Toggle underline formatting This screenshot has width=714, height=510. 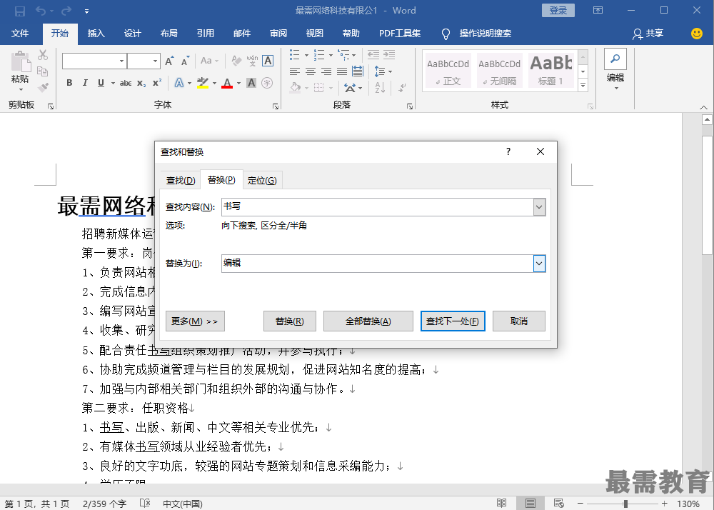click(101, 83)
